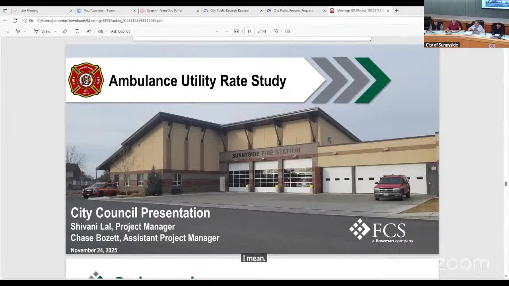This screenshot has width=509, height=286.
Task: Zoom out with the minus control
Action: (x=217, y=31)
